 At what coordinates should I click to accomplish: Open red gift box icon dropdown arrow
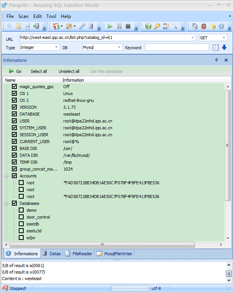tap(62, 26)
